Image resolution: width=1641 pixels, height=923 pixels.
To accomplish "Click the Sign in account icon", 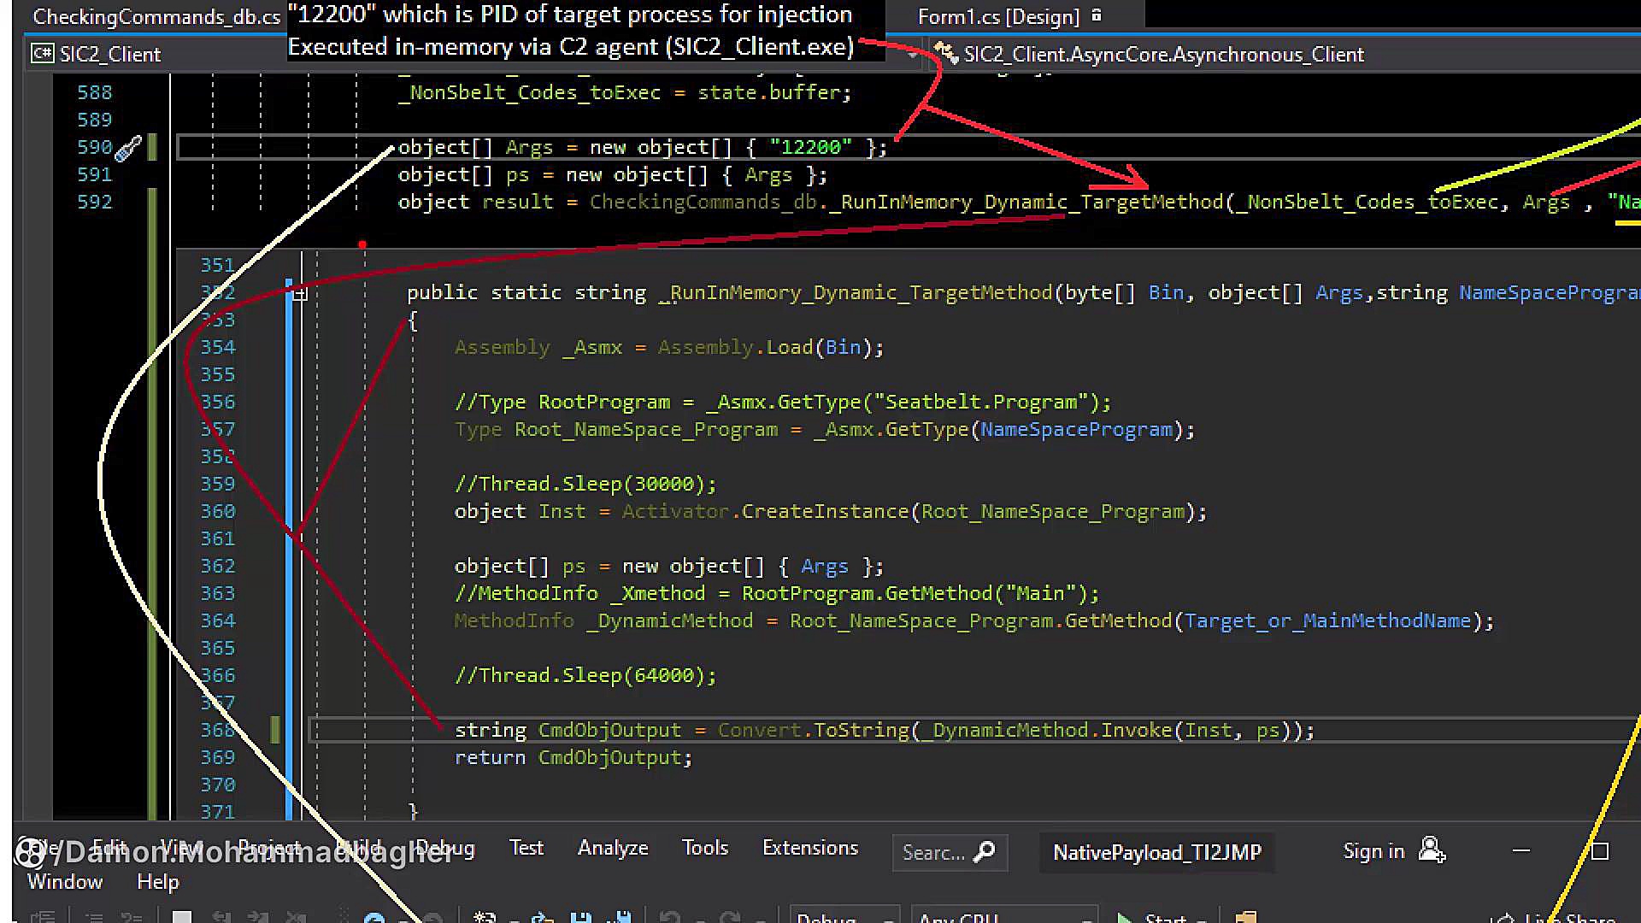I will [1432, 850].
